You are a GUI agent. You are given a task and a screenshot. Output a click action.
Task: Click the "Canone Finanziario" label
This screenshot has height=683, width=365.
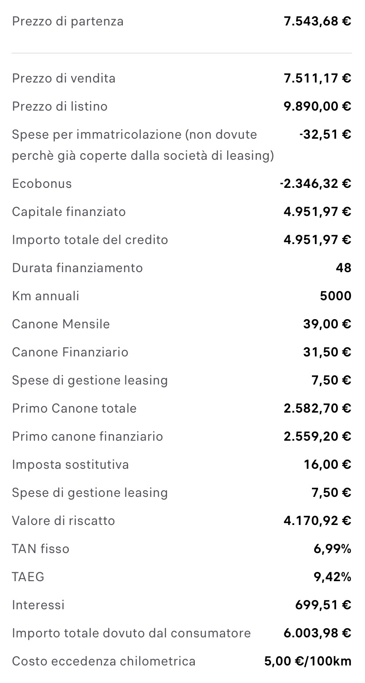(x=70, y=352)
